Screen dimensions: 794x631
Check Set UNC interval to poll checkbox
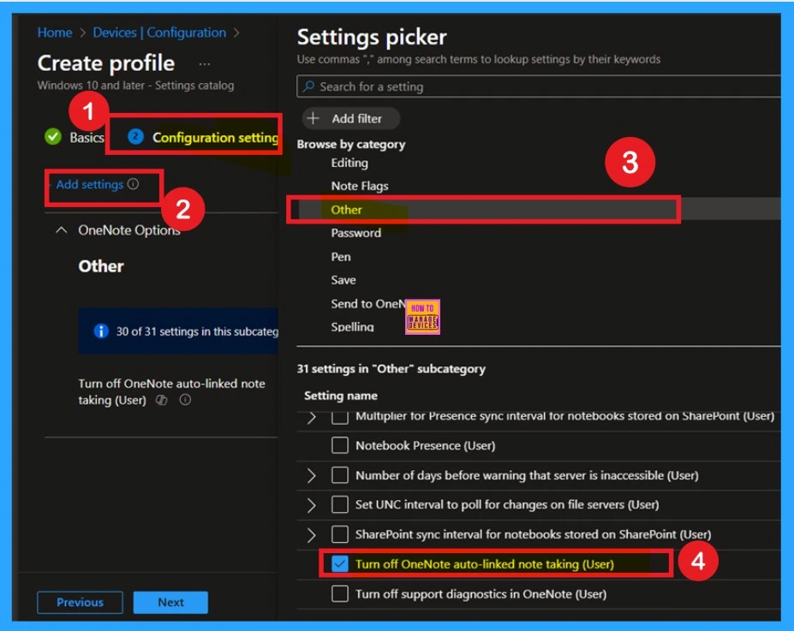(x=340, y=504)
